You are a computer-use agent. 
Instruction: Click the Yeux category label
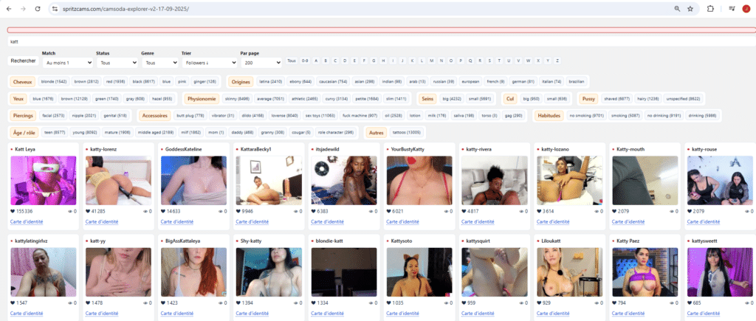pos(18,99)
